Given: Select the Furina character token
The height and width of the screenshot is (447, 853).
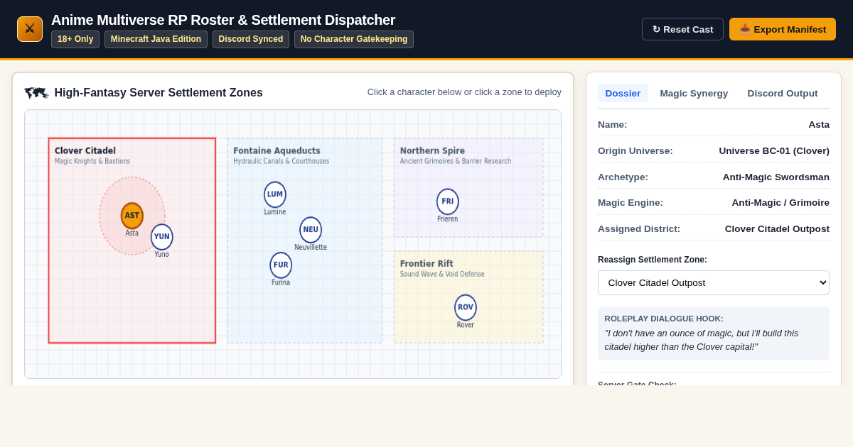Looking at the screenshot, I should tap(281, 265).
